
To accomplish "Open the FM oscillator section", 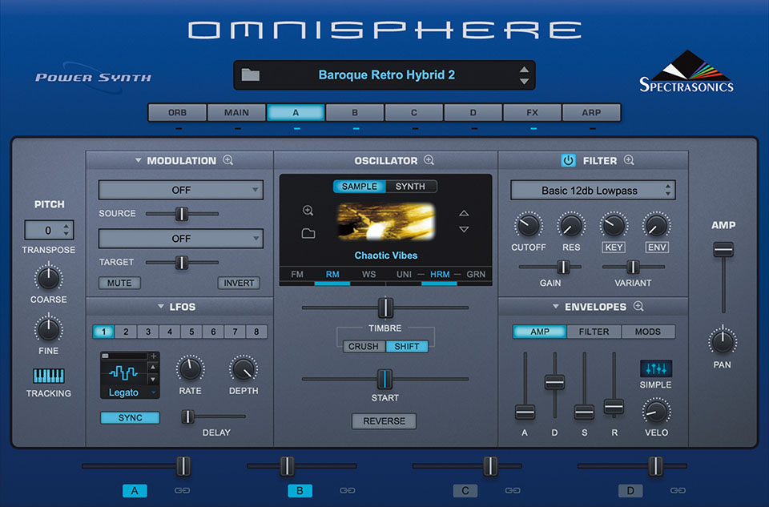I will [296, 274].
